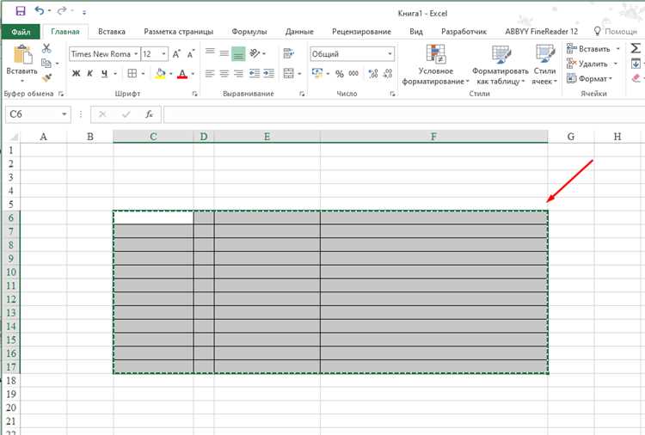645x435 pixels.
Task: Increase indent
Action: tap(268, 74)
